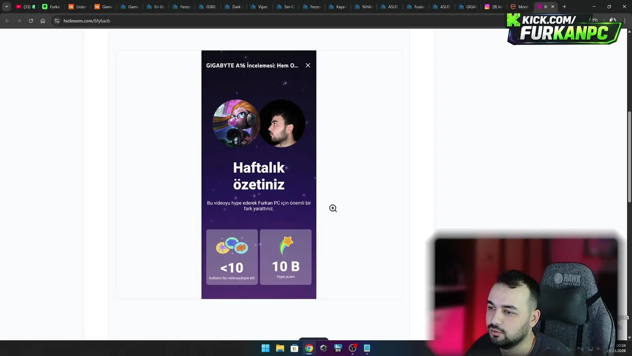
Task: Open the tab search dropdown arrow
Action: click(x=6, y=7)
